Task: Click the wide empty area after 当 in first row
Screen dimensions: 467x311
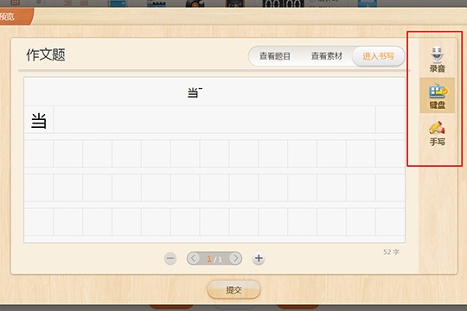Action: [214, 119]
